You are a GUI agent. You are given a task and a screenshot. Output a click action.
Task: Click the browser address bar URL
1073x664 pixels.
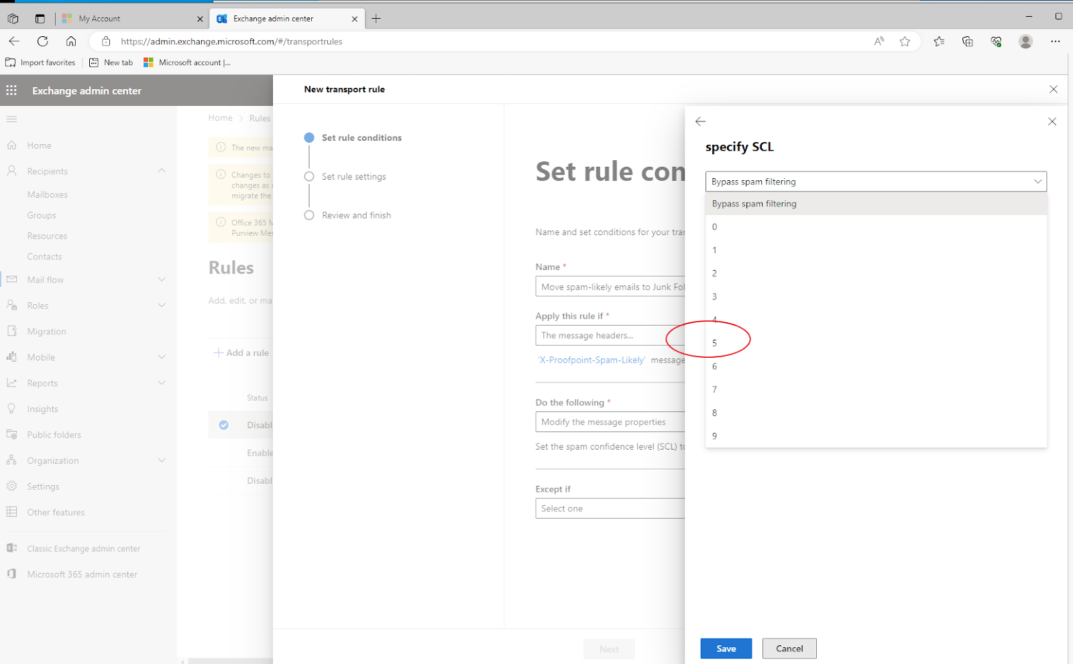tap(231, 42)
